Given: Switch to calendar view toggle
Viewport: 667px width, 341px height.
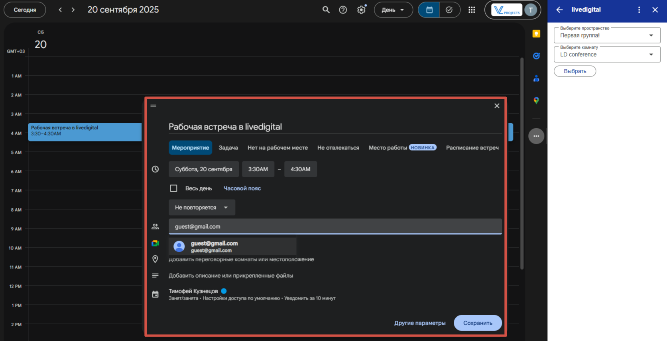Looking at the screenshot, I should pos(429,10).
